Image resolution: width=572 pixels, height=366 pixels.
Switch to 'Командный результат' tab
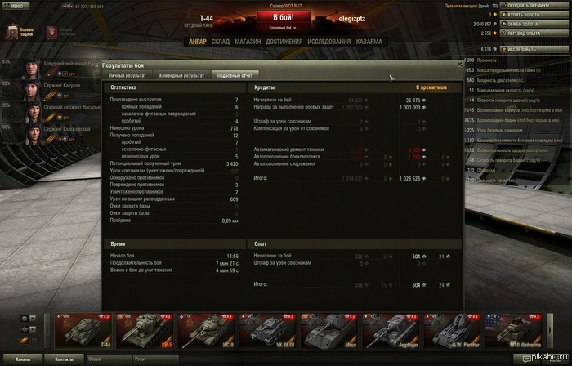click(181, 74)
